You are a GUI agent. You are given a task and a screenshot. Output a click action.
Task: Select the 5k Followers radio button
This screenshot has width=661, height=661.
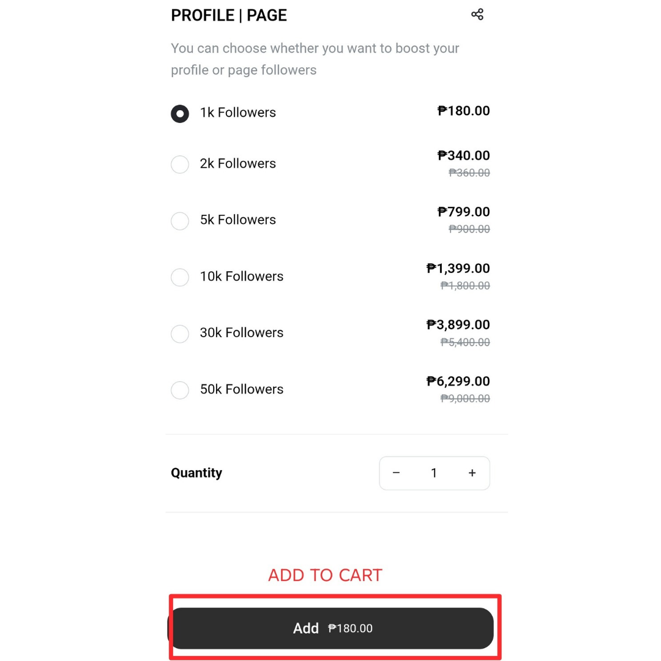point(180,220)
